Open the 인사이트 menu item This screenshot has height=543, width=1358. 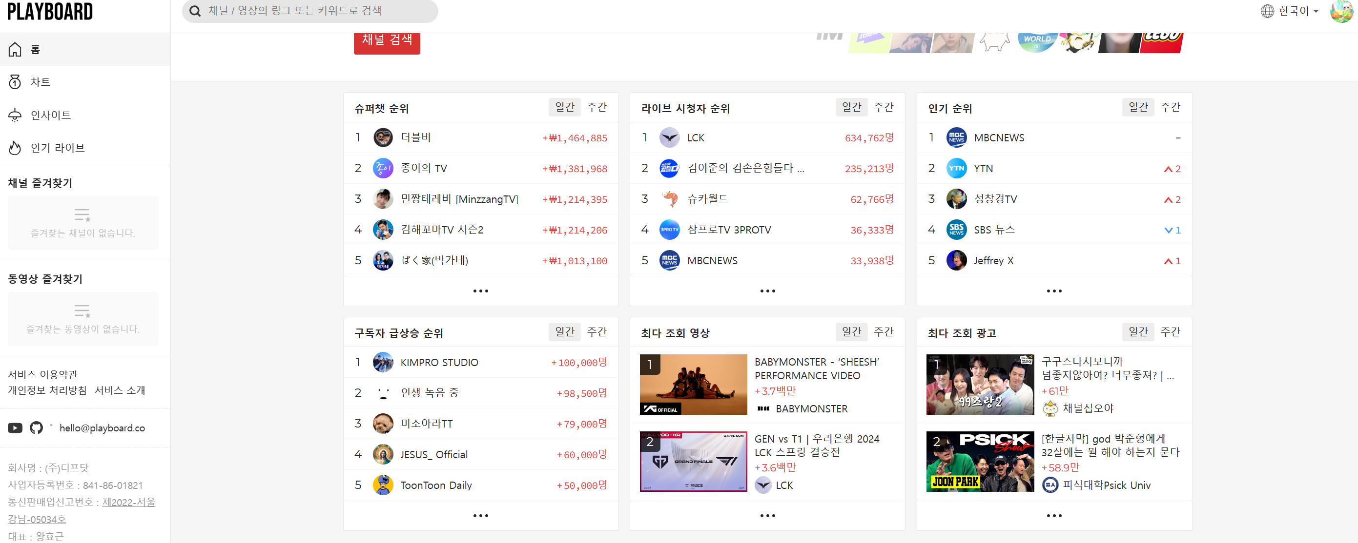tap(85, 115)
